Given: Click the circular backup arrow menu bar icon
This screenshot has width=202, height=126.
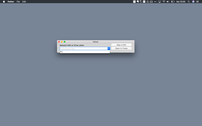Looking at the screenshot, I should (141, 2).
